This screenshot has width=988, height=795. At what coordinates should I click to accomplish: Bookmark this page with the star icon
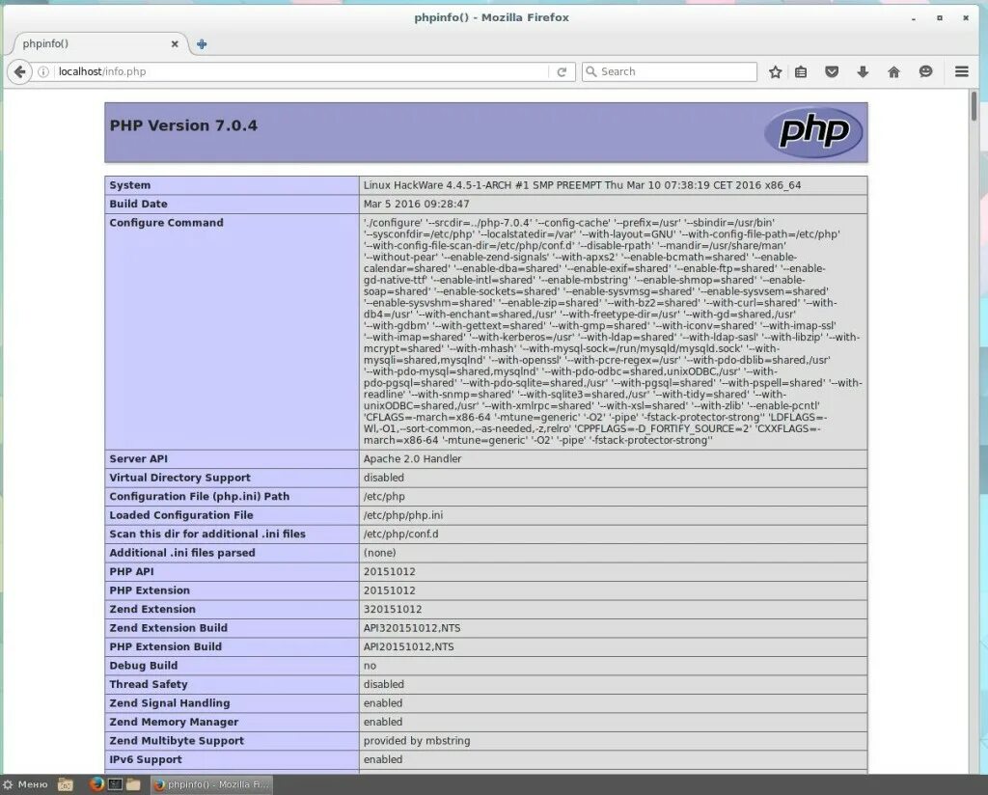[x=775, y=71]
